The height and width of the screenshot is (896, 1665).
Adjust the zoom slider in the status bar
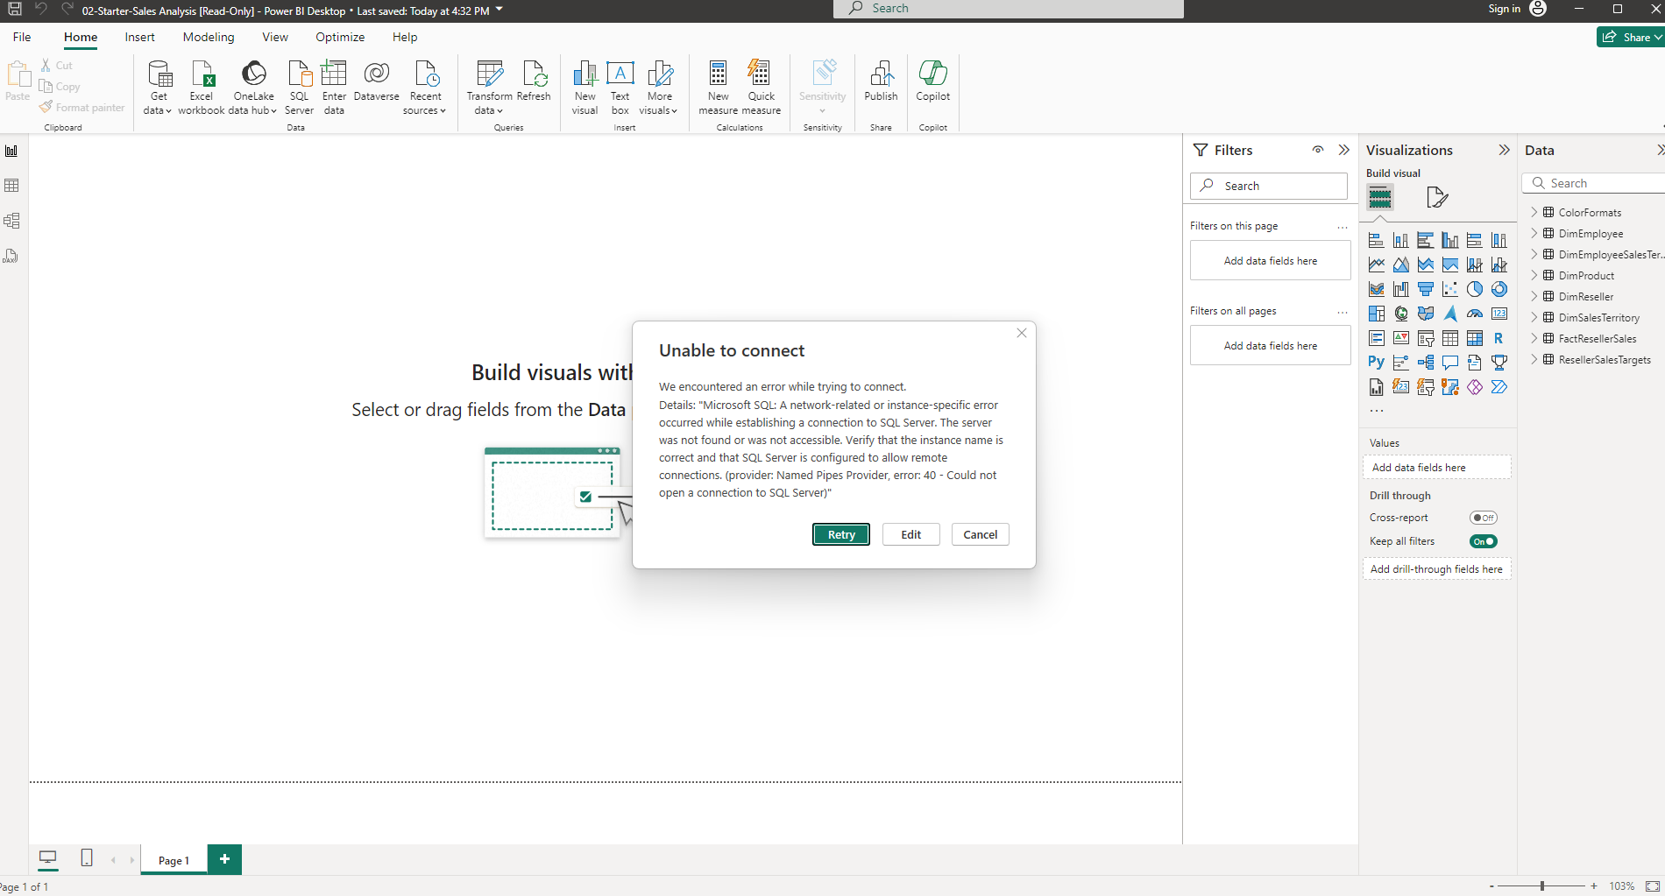pyautogui.click(x=1542, y=886)
